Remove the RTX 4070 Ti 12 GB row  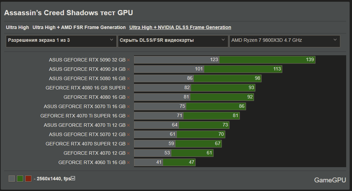[128, 125]
